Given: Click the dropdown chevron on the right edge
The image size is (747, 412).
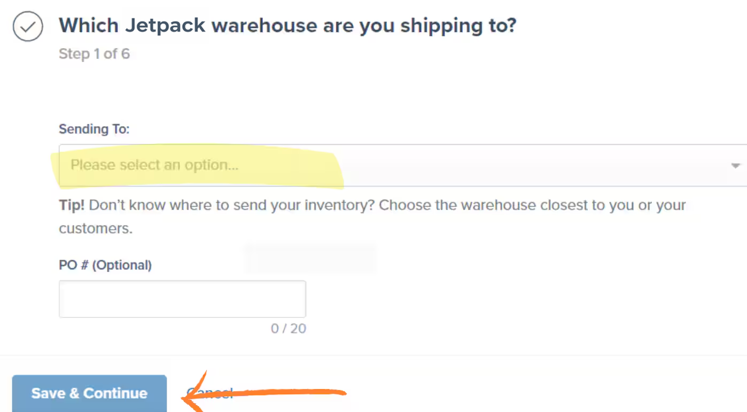Looking at the screenshot, I should (x=736, y=165).
